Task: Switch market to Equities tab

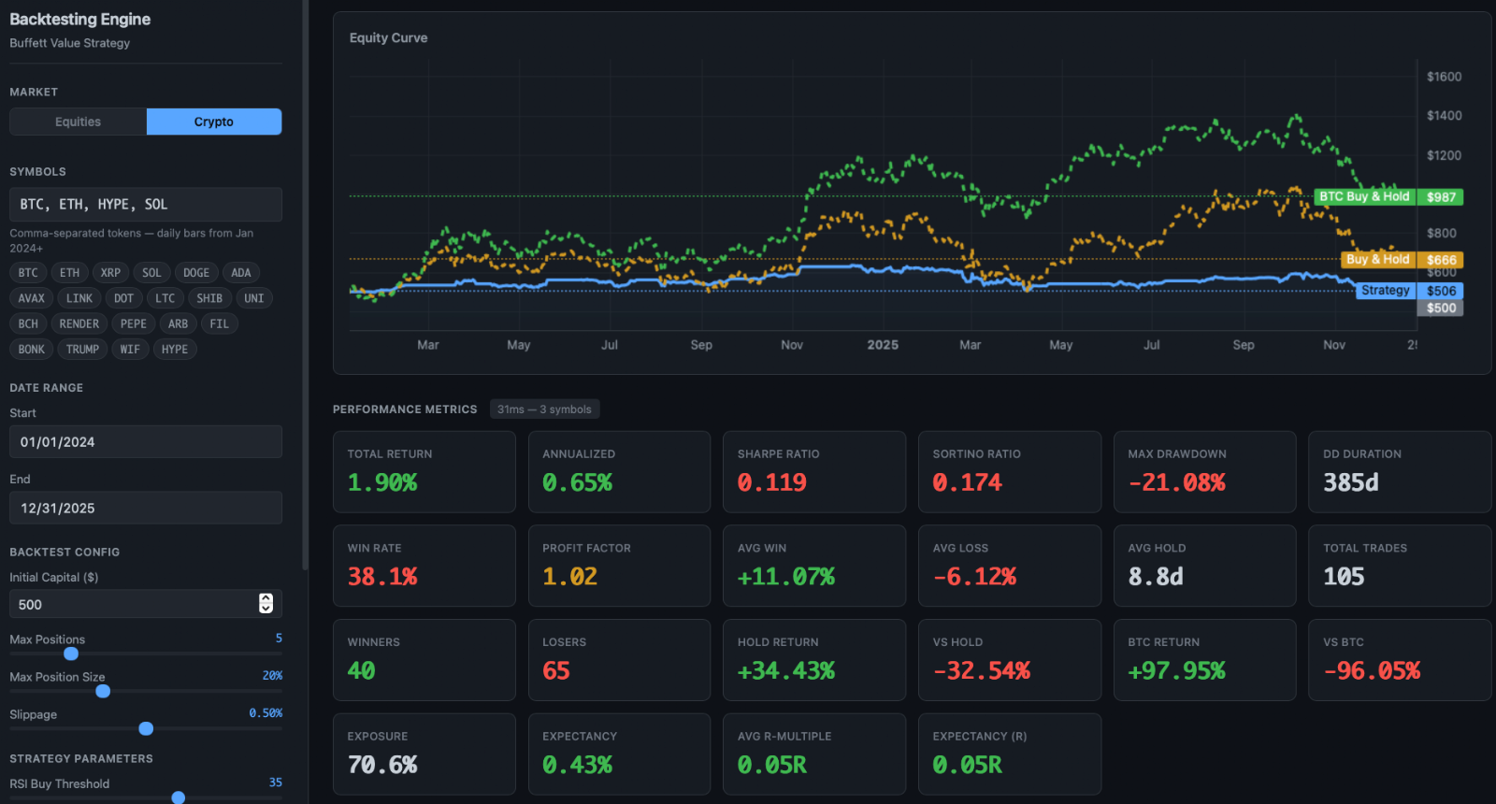Action: point(78,122)
